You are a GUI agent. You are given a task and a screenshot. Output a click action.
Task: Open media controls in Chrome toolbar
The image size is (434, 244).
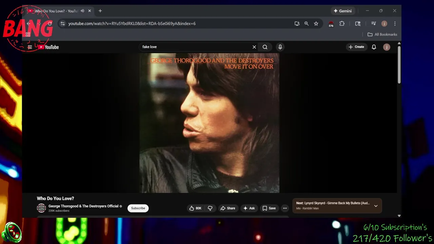[x=374, y=23]
